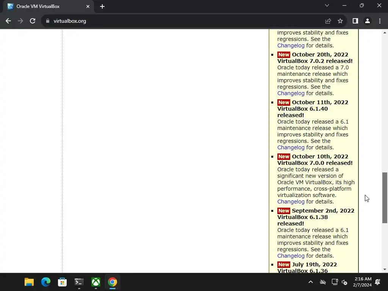This screenshot has height=291, width=388.
Task: Click the New badge for October 20th
Action: coord(283,55)
